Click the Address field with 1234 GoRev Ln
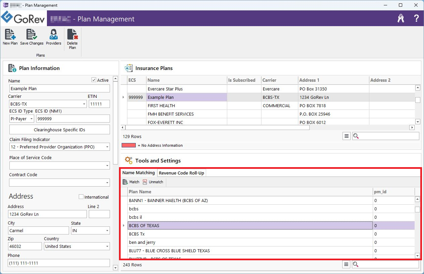The width and height of the screenshot is (424, 274). [47, 214]
